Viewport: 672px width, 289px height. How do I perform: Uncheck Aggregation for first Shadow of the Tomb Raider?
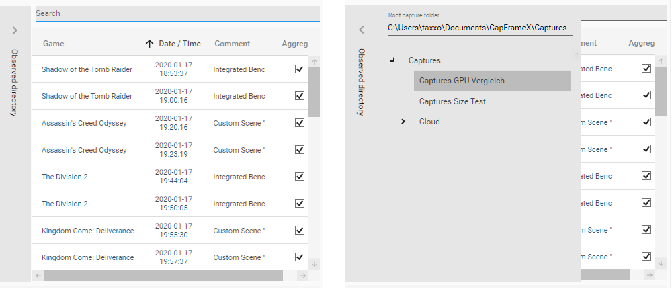point(300,69)
